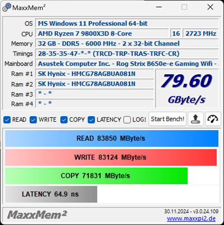Click the upload results icon button
Screen dimensions: 224x225
click(196, 119)
